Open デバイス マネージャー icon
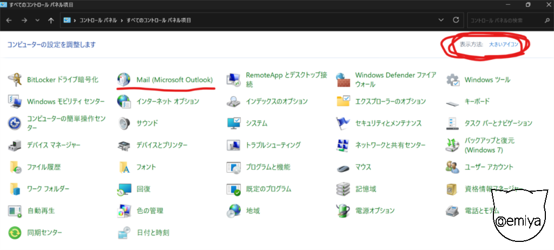 tap(15, 145)
